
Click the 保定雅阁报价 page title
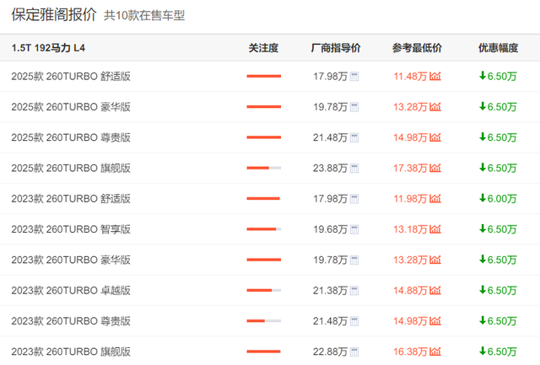(54, 15)
